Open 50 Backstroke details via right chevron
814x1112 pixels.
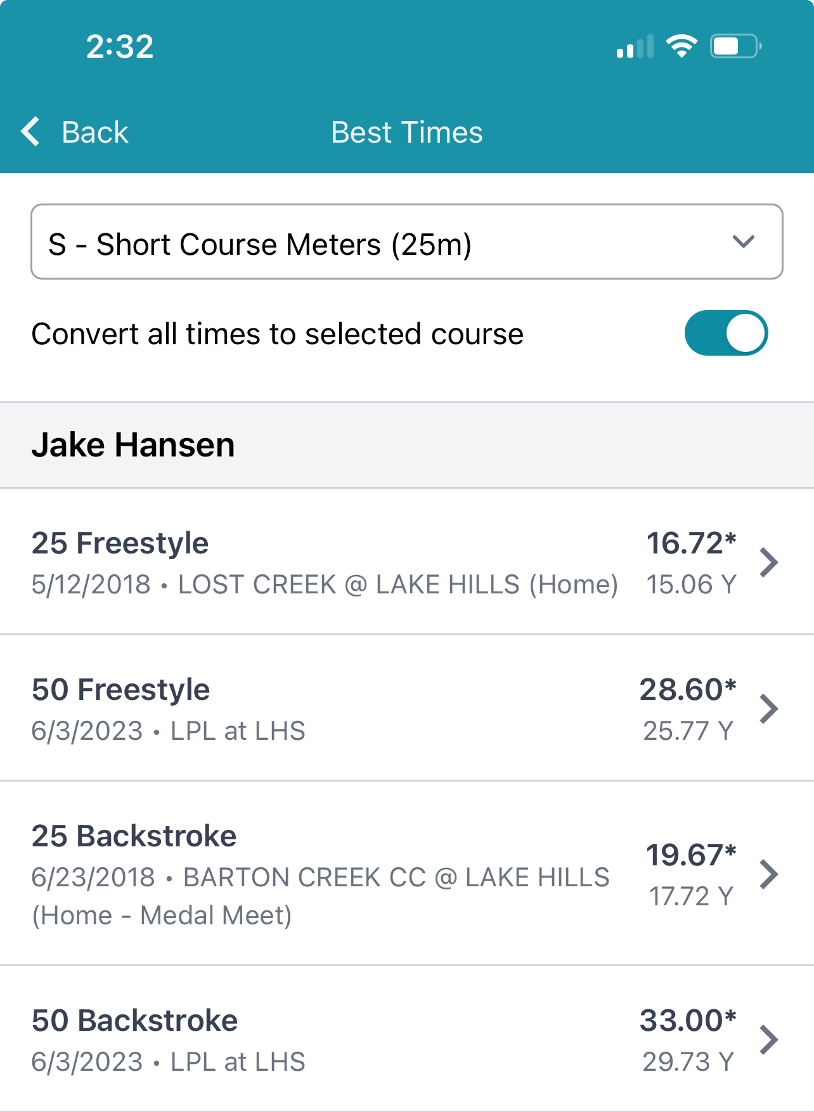pyautogui.click(x=769, y=1040)
